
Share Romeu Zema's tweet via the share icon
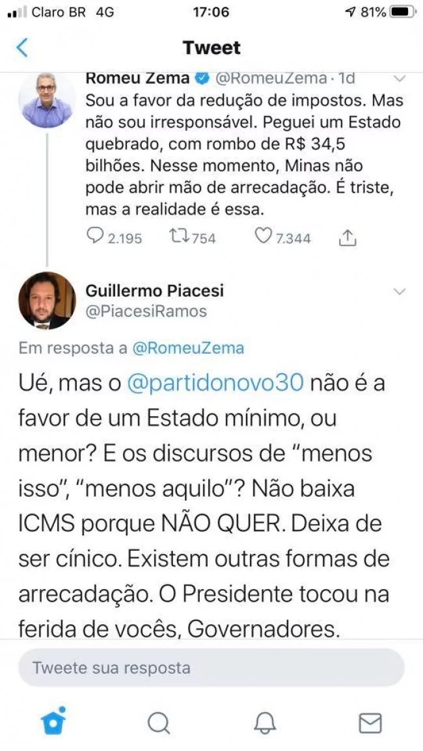pos(347,237)
